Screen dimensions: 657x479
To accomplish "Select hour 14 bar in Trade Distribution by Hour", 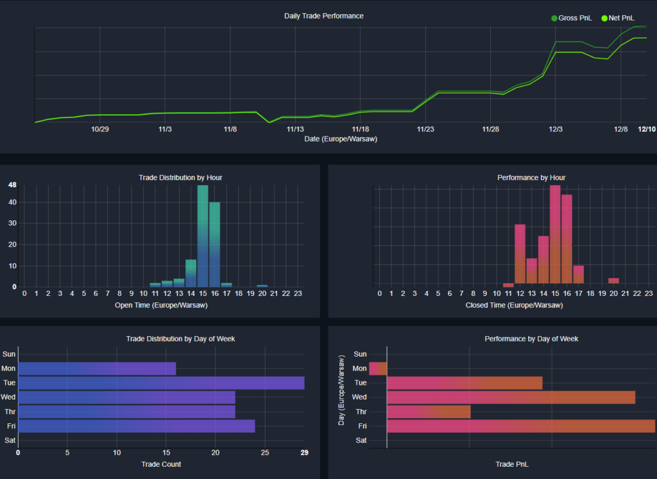I will pos(191,273).
